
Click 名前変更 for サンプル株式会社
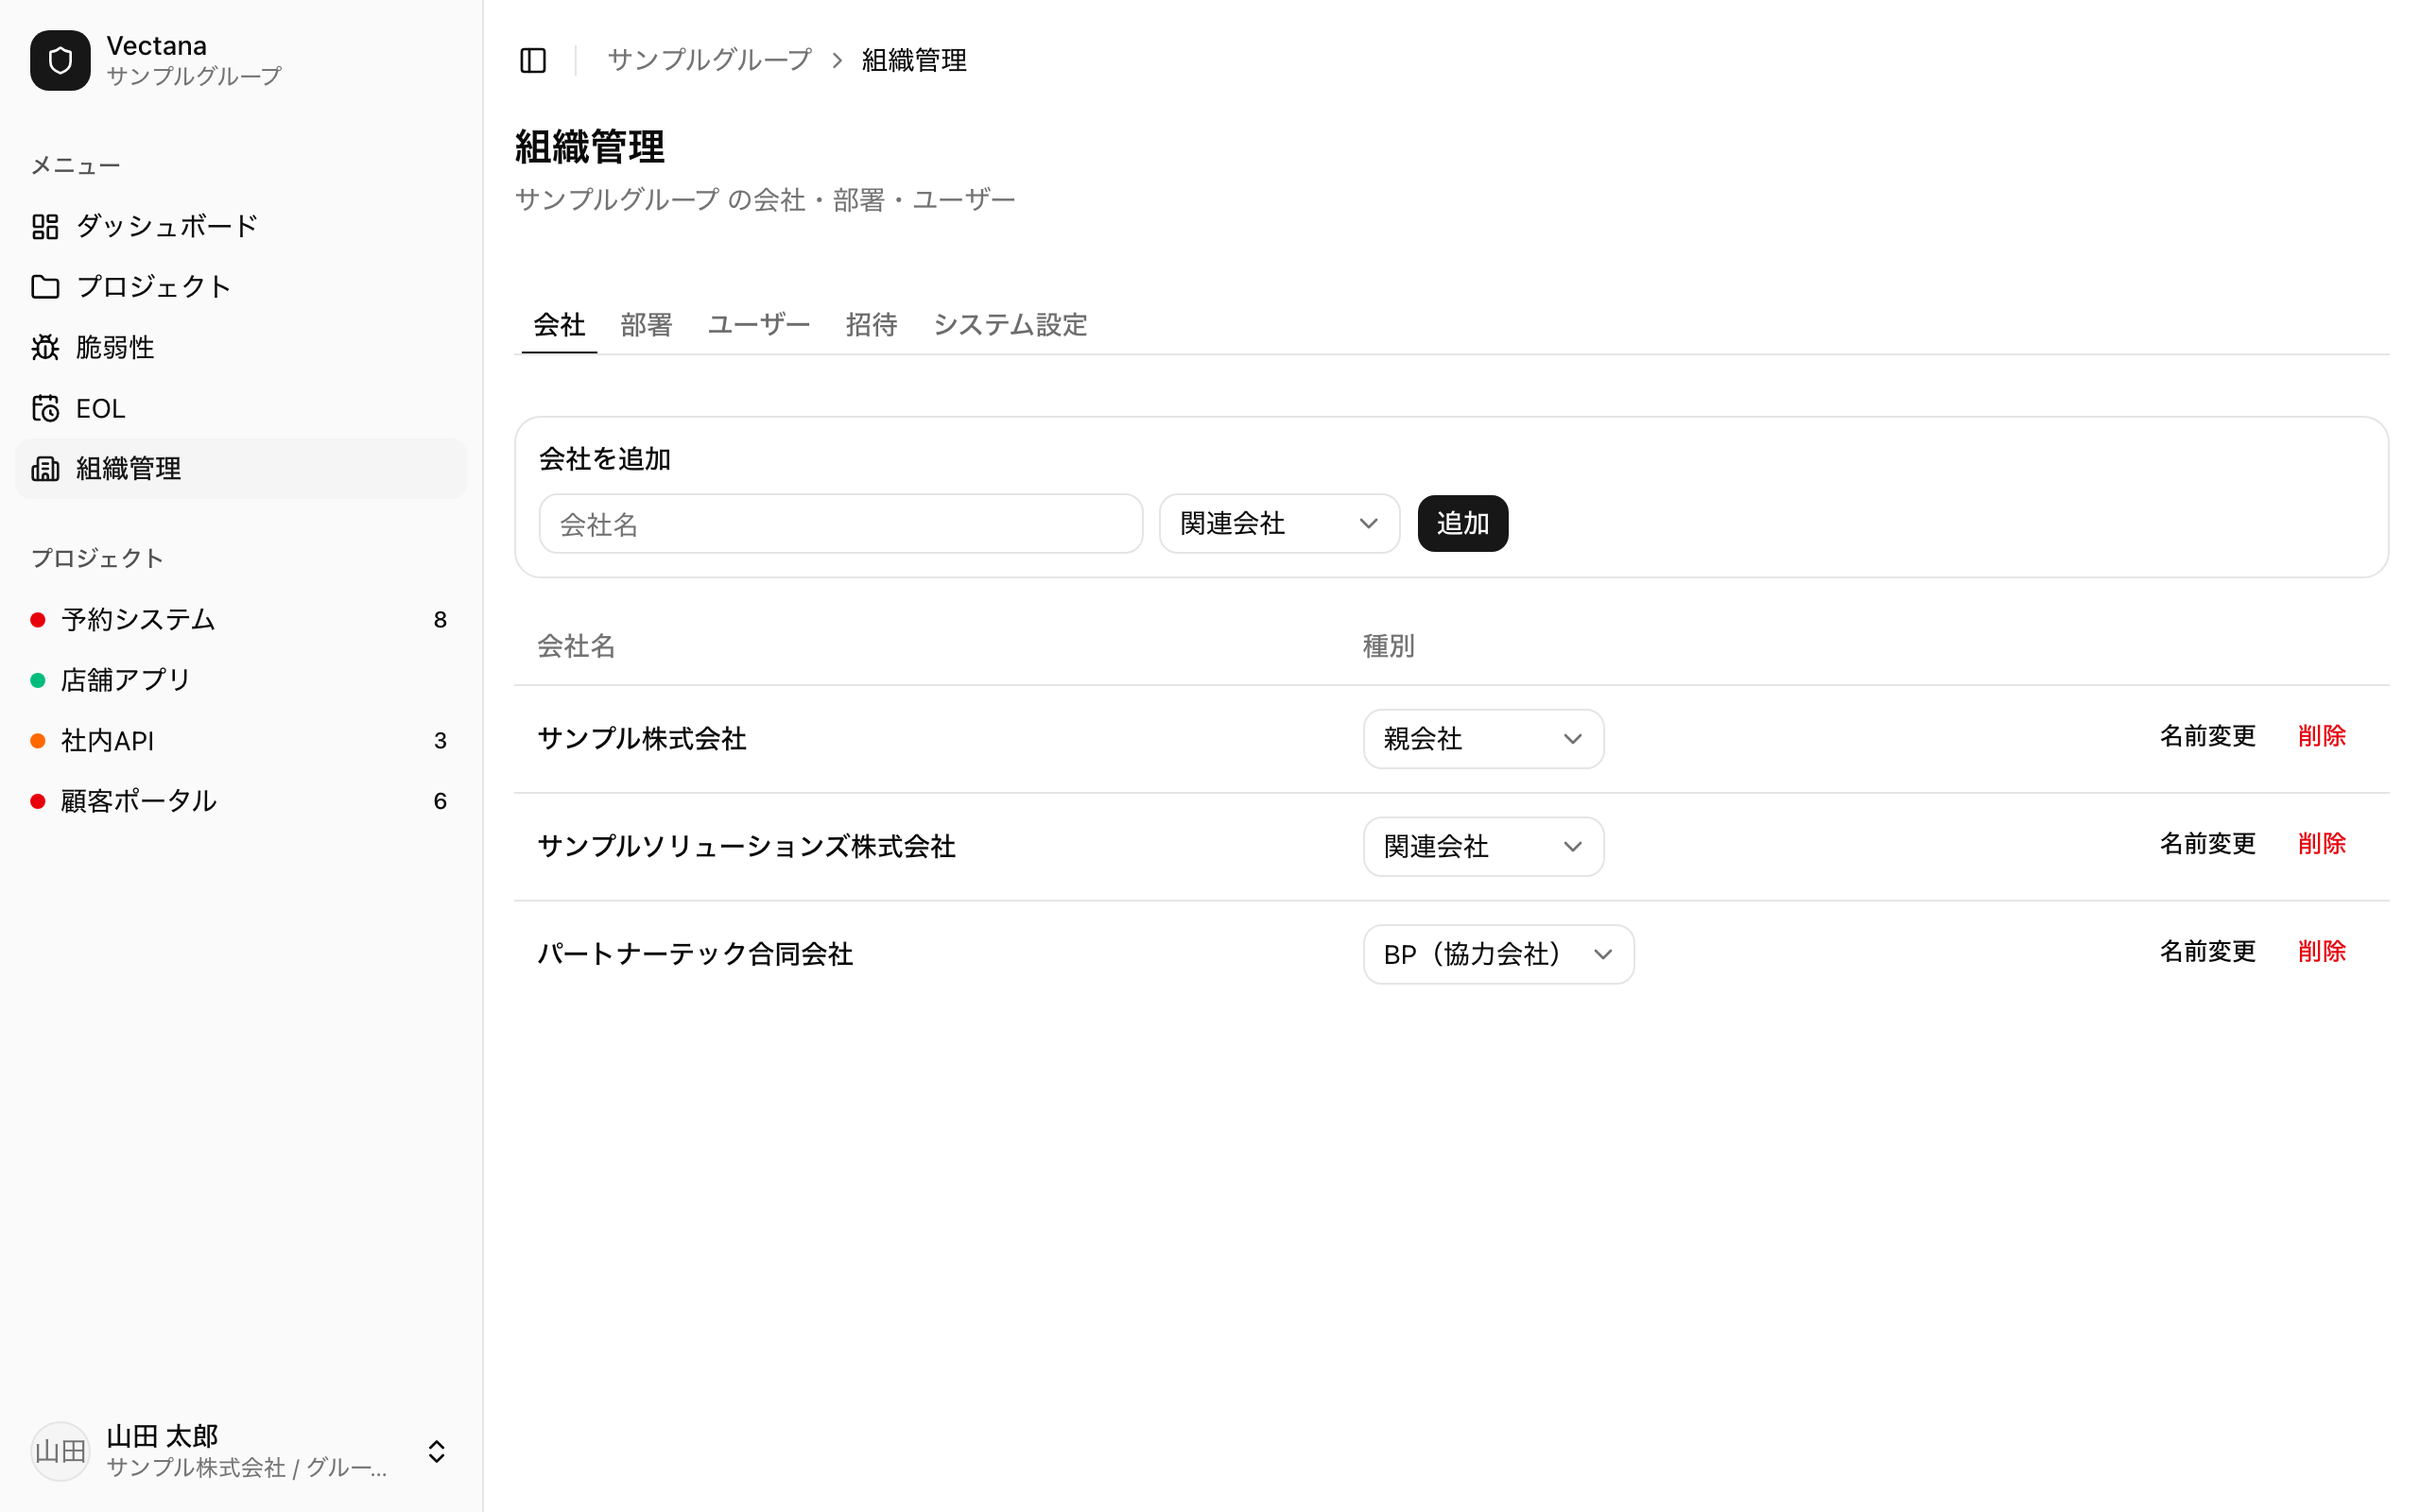pos(2207,736)
